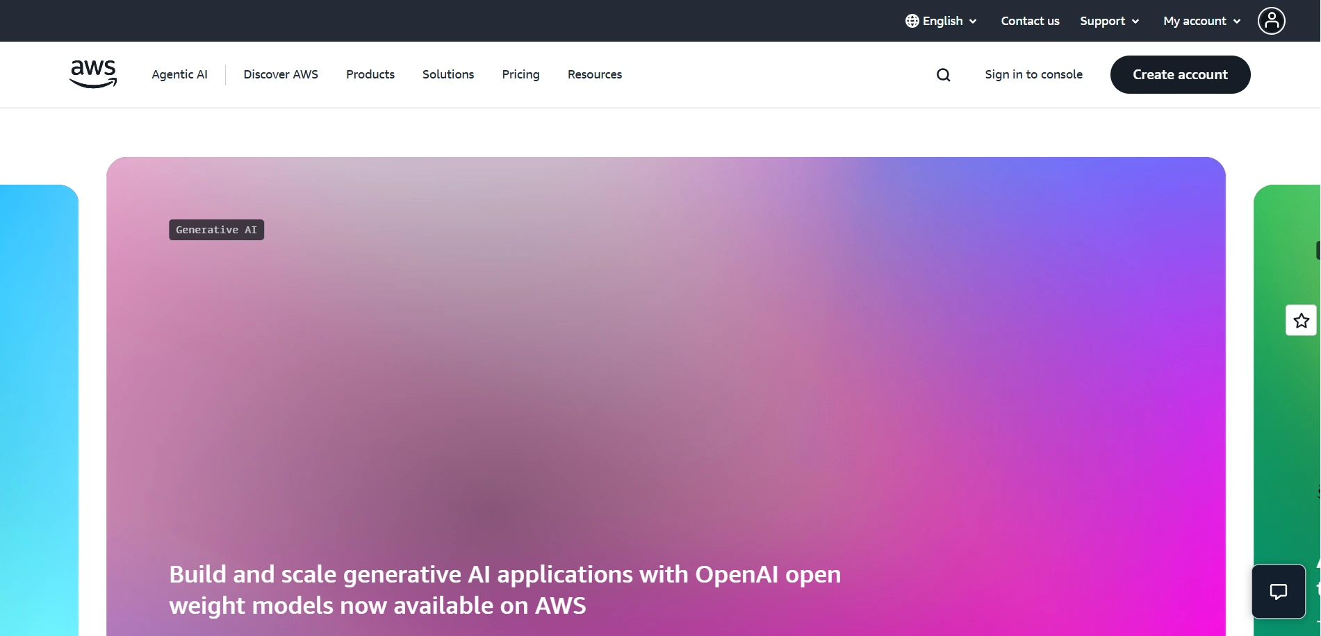Expand the English language dropdown
Viewport: 1321px width, 636px height.
click(942, 21)
